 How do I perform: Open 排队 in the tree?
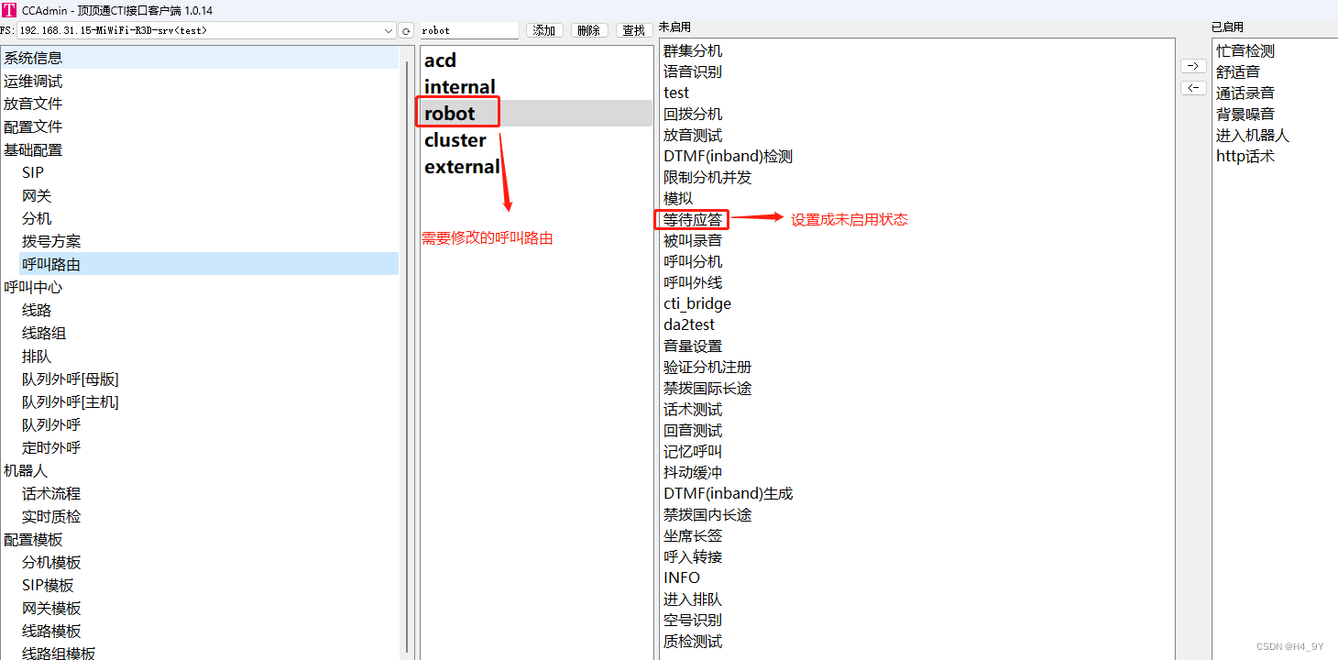pyautogui.click(x=37, y=356)
